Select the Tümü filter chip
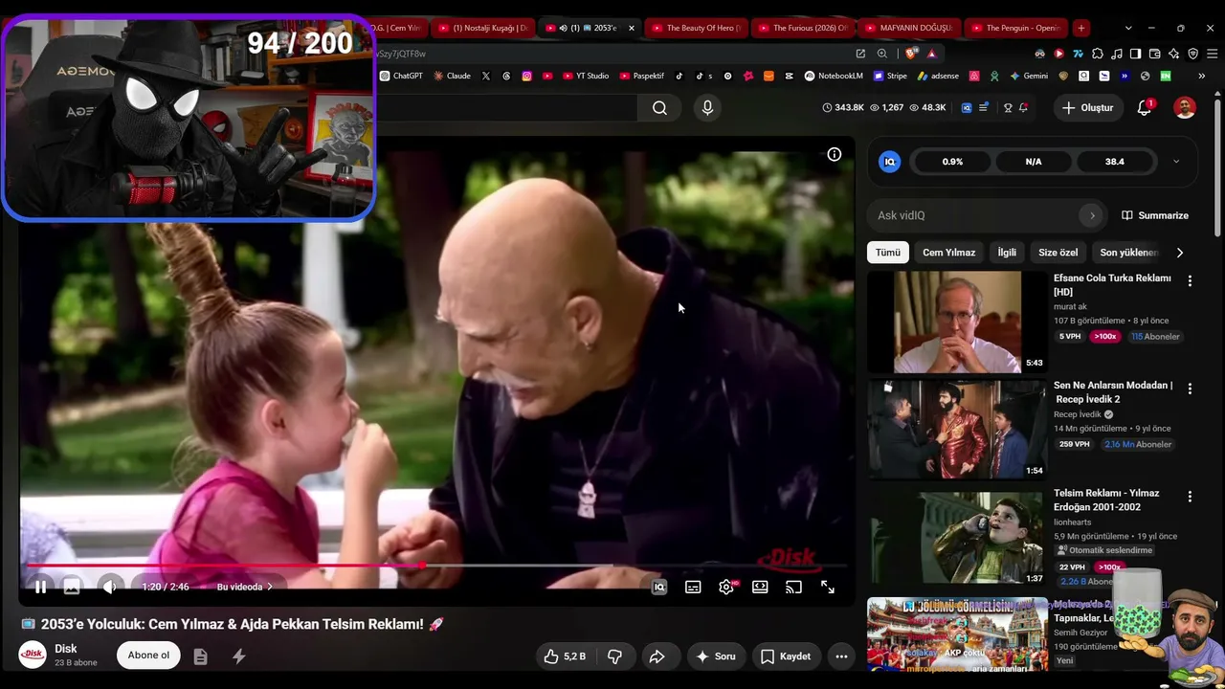This screenshot has height=689, width=1225. tap(887, 253)
